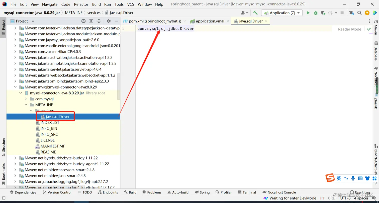Click the Sogou microphone voice input icon
The height and width of the screenshot is (203, 379).
353,178
